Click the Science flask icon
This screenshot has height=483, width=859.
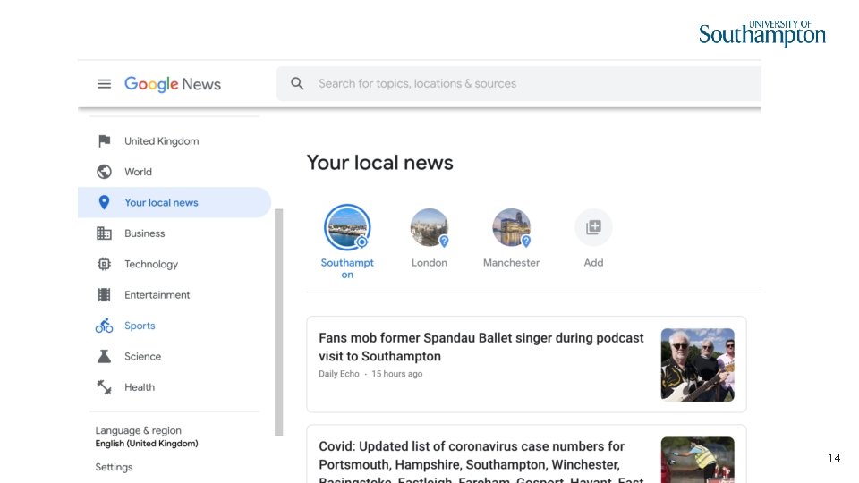click(104, 357)
